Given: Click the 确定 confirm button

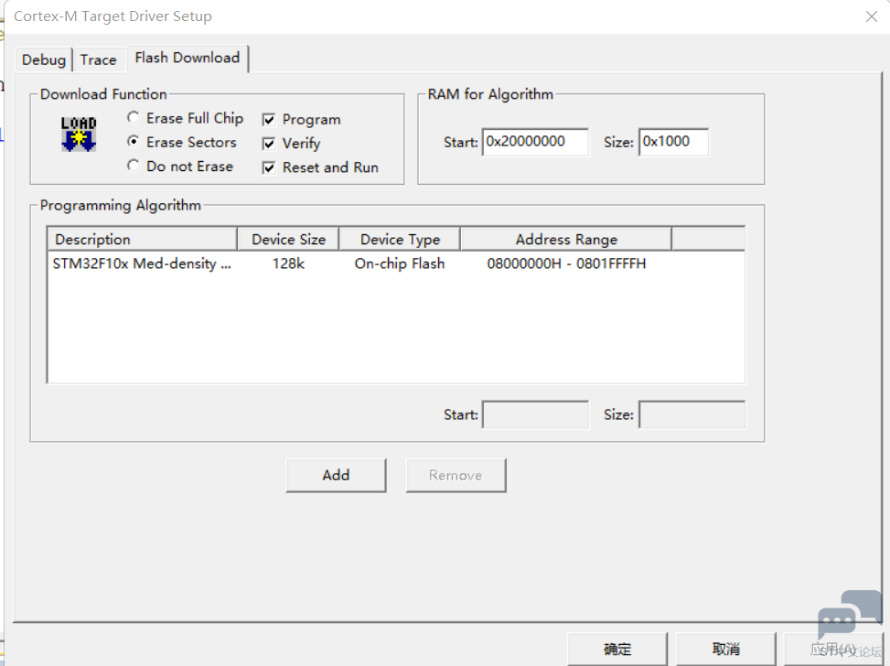Looking at the screenshot, I should point(617,649).
